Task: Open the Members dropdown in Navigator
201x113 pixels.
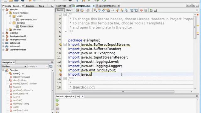Action: [x=14, y=66]
